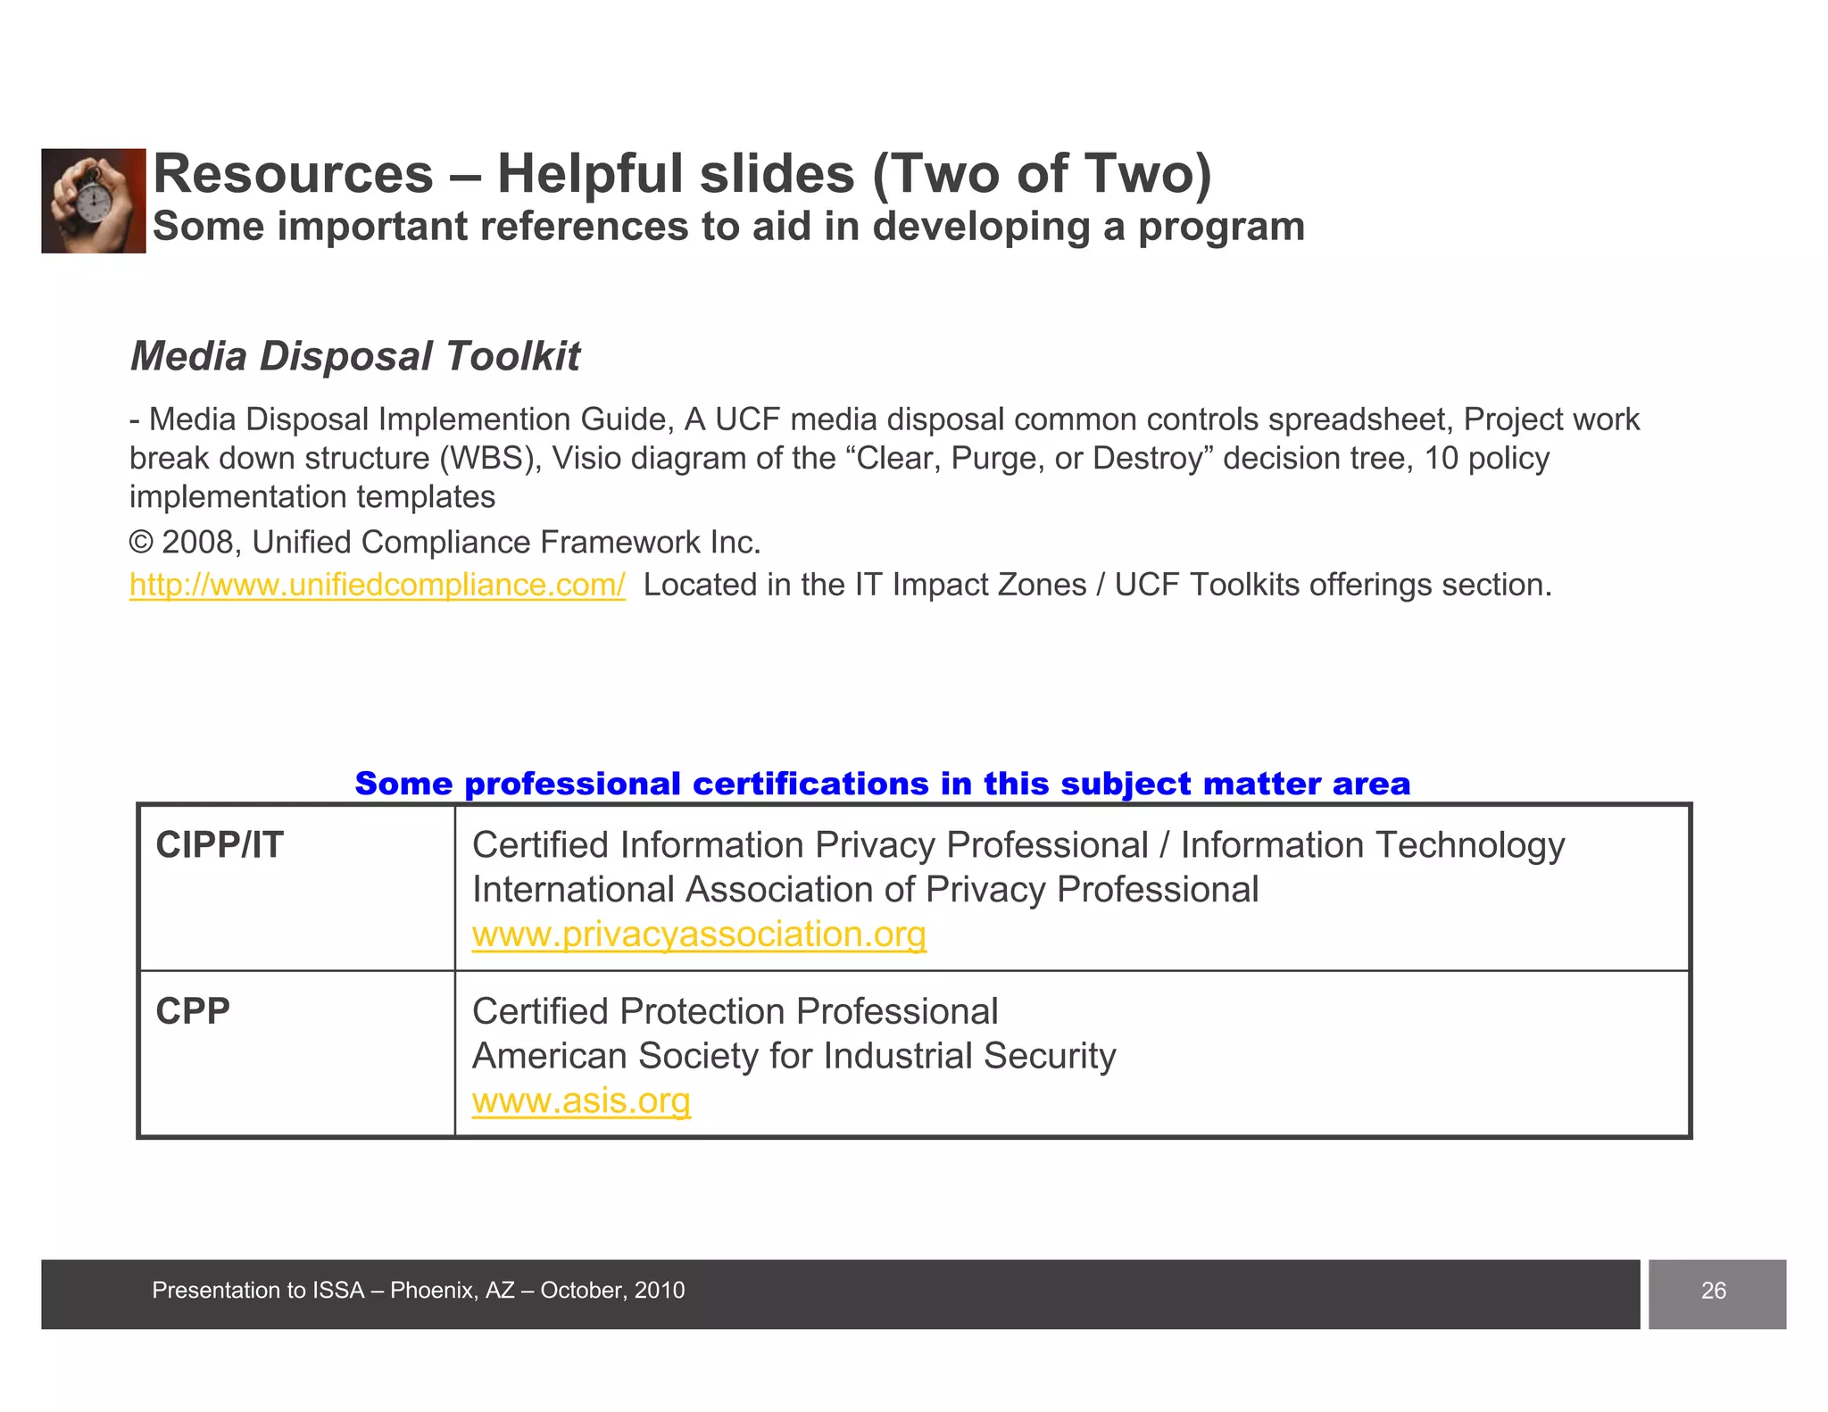Select the 'Media Disposal Toolkit' heading

pos(354,356)
